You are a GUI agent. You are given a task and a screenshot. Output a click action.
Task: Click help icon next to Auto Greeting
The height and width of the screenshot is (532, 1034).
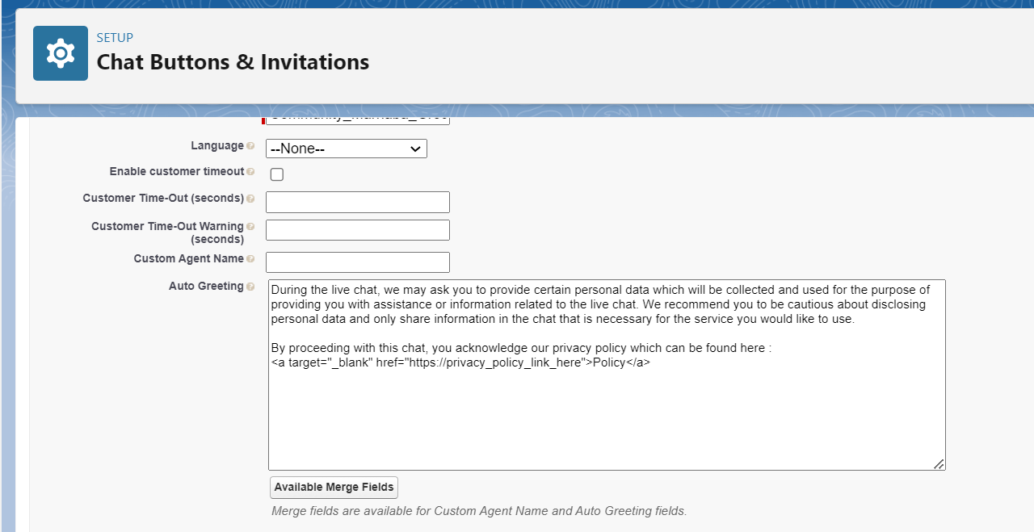(250, 287)
